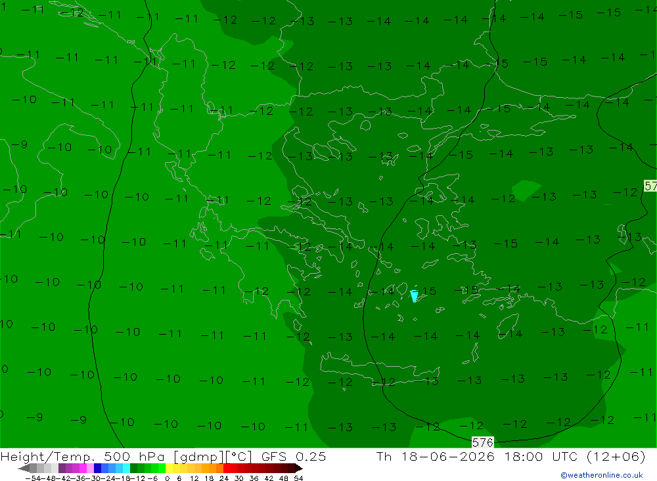Image resolution: width=657 pixels, height=481 pixels.
Task: Pick the cyan legend swatch
Action: [126, 469]
